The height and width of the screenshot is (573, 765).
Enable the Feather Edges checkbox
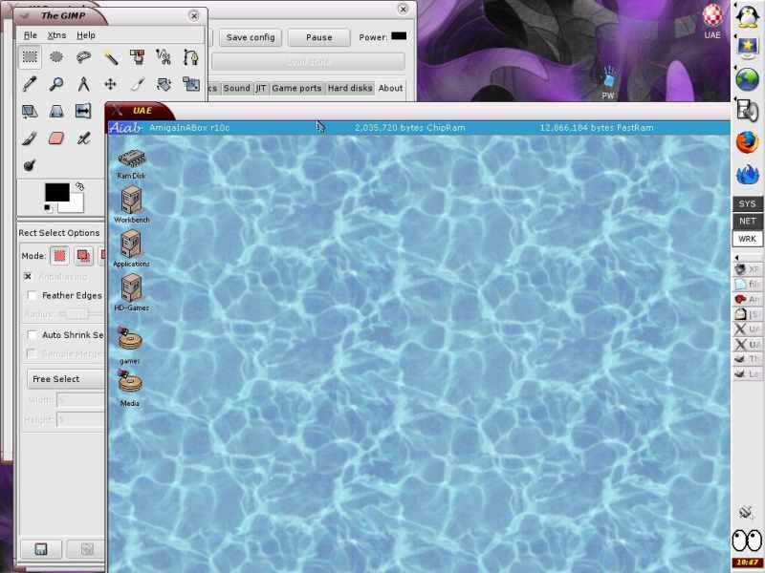pos(33,295)
